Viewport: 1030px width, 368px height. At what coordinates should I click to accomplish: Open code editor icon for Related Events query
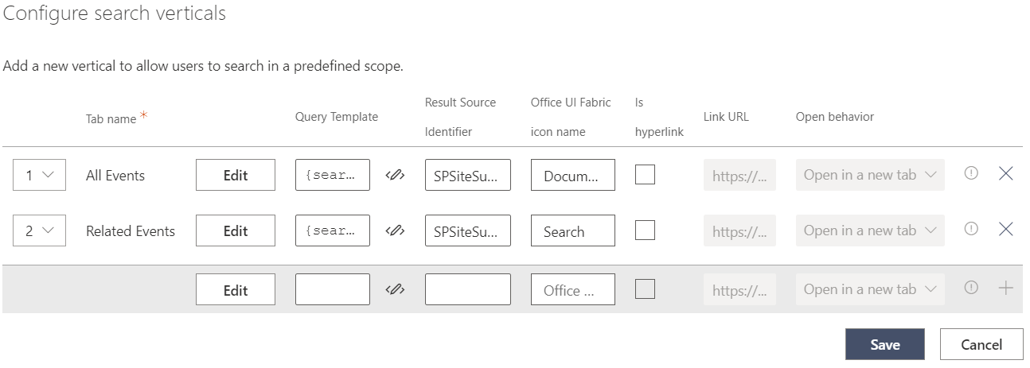(395, 231)
